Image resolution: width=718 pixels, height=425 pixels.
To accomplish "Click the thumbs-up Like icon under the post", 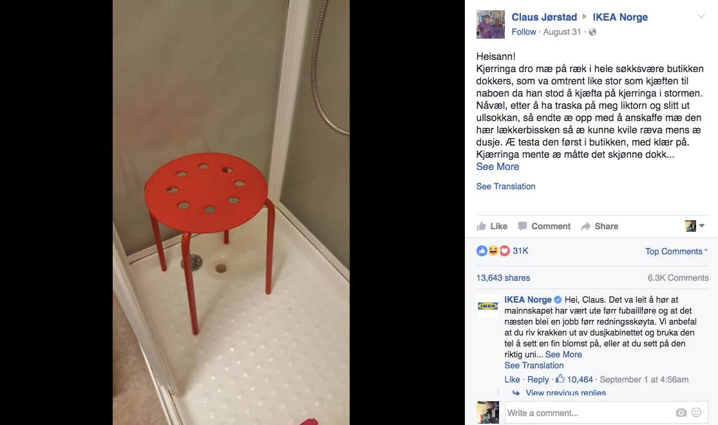I will [481, 226].
